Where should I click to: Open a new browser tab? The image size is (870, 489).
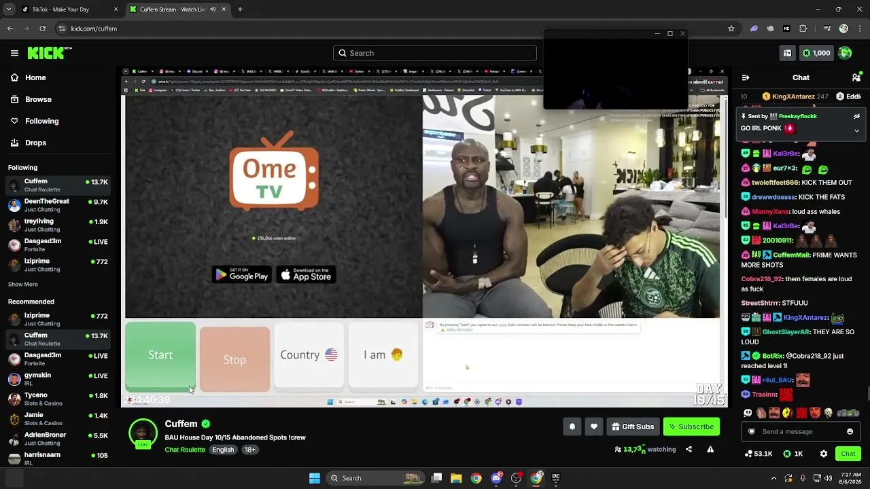click(x=240, y=10)
